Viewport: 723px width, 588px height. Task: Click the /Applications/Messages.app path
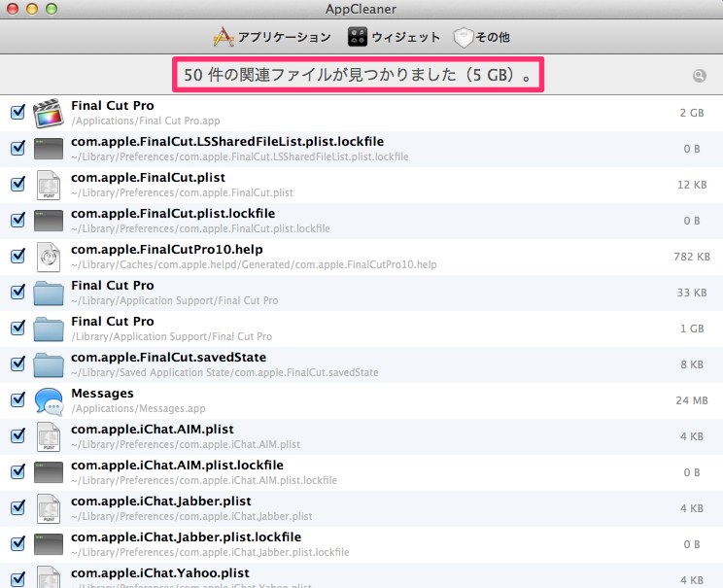[138, 408]
